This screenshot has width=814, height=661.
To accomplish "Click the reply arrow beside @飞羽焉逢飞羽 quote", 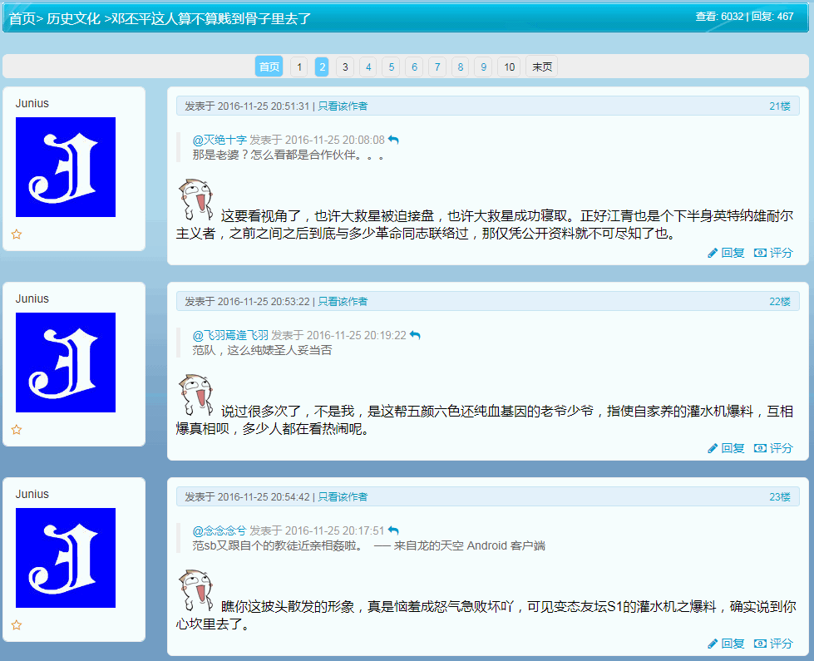I will (x=415, y=335).
